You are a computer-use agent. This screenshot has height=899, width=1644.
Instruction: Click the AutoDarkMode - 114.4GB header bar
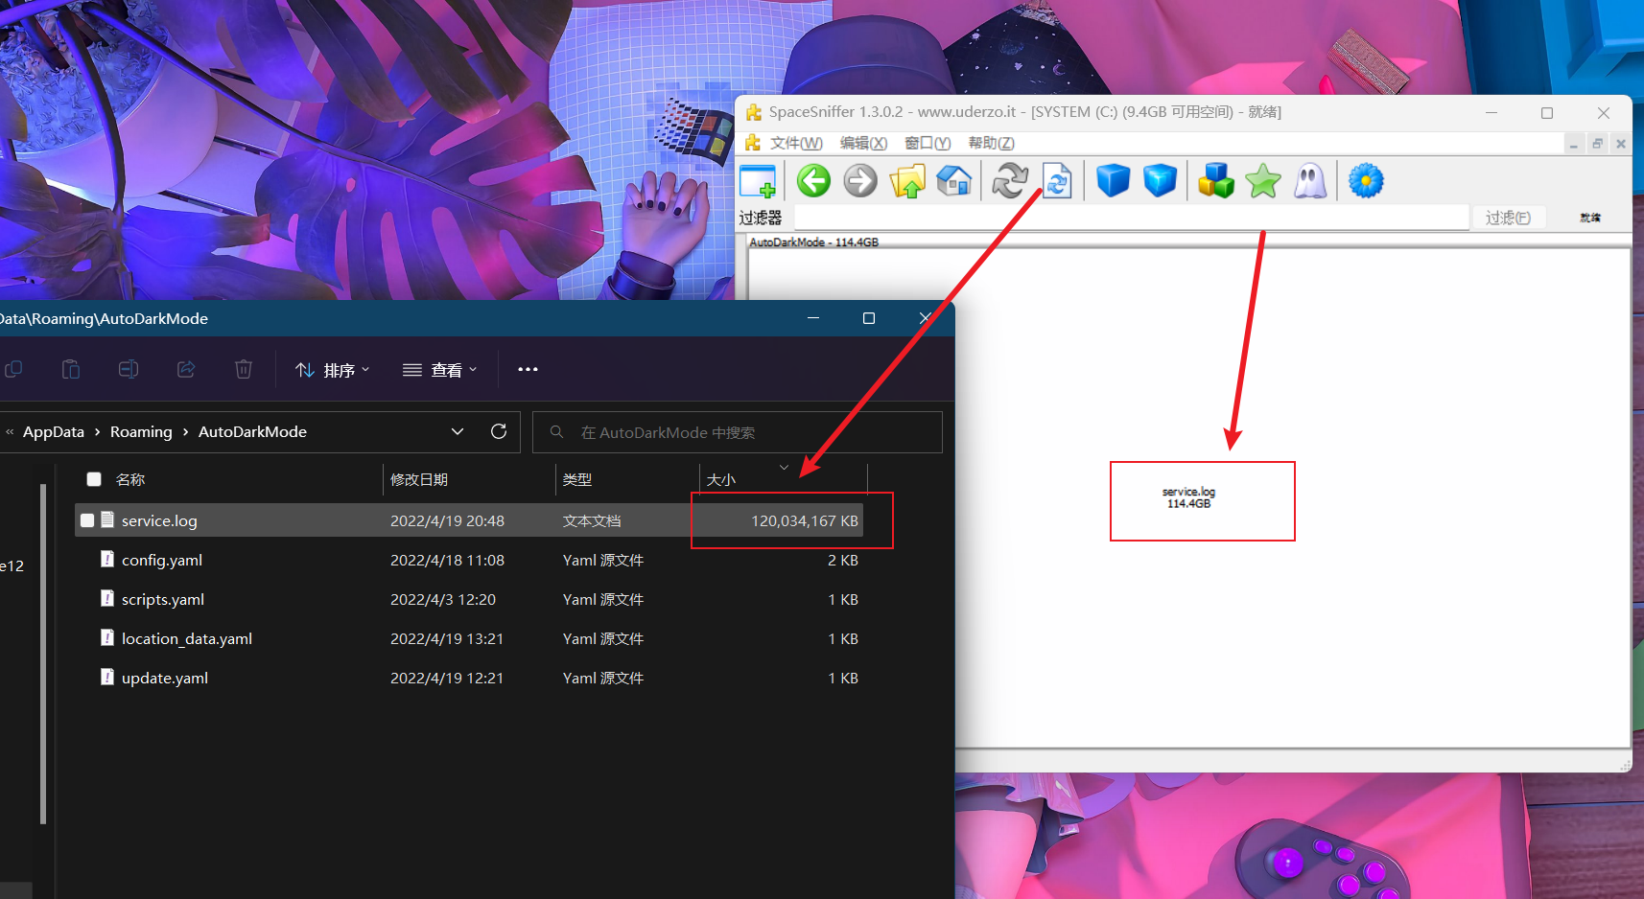click(1189, 242)
